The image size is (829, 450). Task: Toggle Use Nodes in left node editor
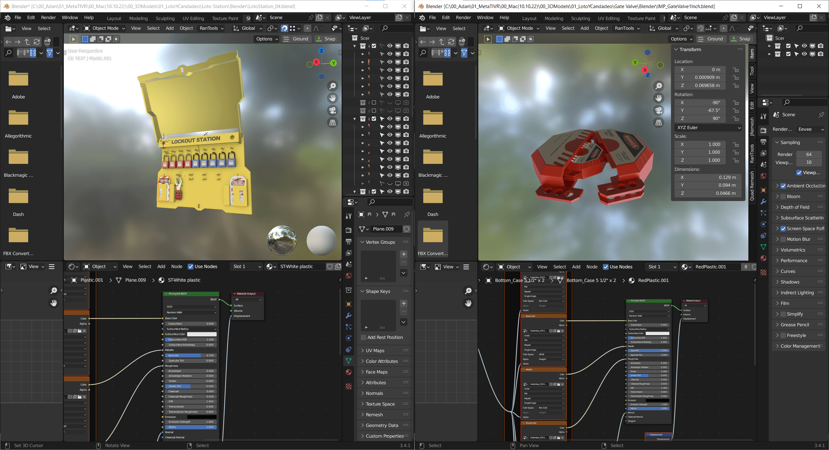point(191,266)
